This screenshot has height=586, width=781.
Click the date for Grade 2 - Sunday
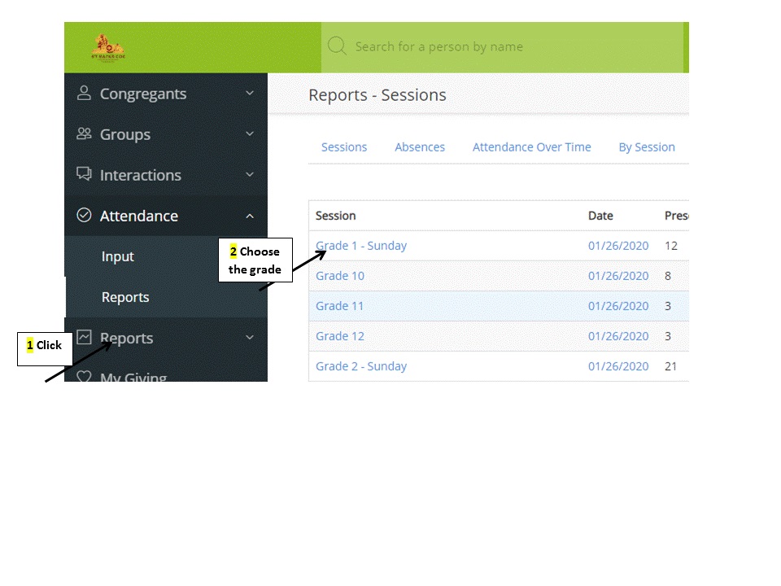click(x=618, y=366)
